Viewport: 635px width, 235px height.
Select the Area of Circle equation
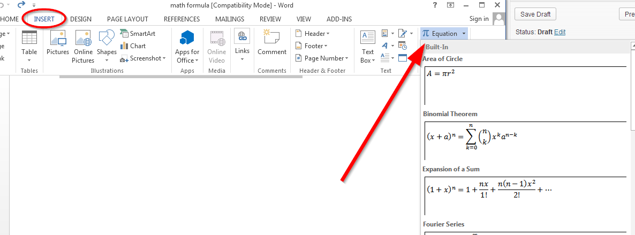(x=525, y=86)
